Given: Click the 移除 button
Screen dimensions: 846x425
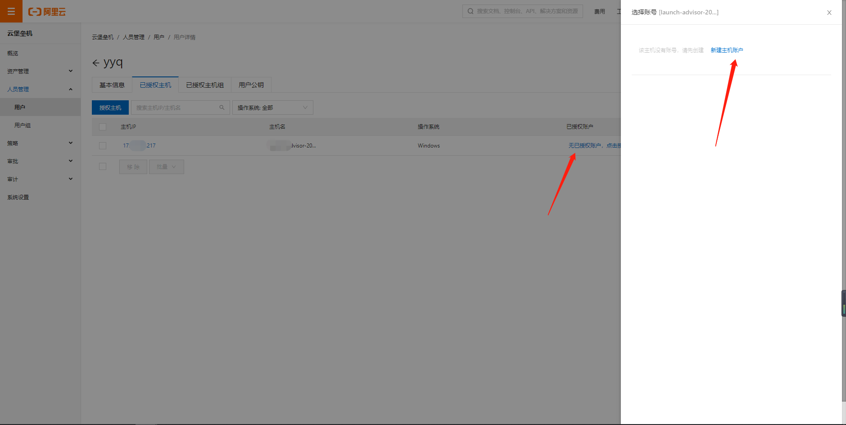Looking at the screenshot, I should pyautogui.click(x=133, y=167).
